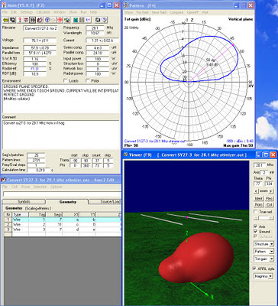Click the globe-like icon in Main toolbar
Viewport: 278px width, 306px height.
[x=66, y=20]
